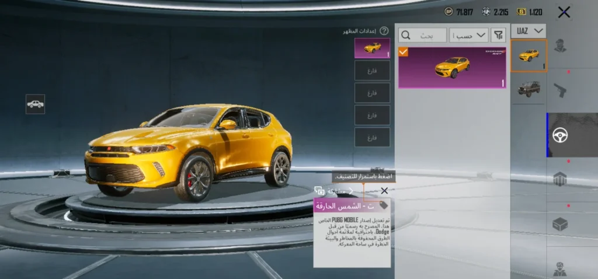Open the character outfit category icon

tap(561, 46)
